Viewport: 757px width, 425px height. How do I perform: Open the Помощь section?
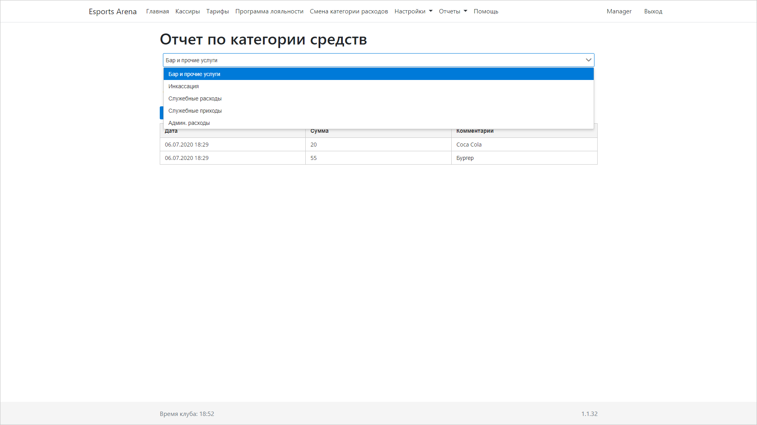(486, 11)
